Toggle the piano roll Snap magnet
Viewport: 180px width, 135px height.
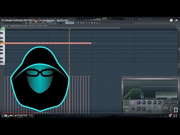[x=5, y=26]
